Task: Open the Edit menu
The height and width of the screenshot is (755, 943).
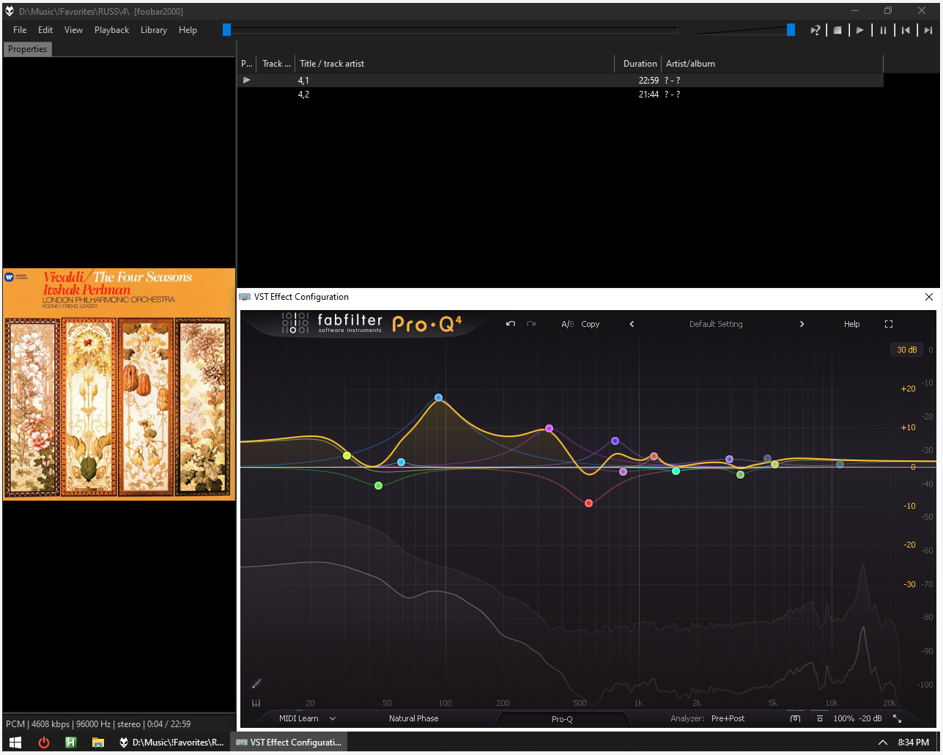Action: (45, 30)
